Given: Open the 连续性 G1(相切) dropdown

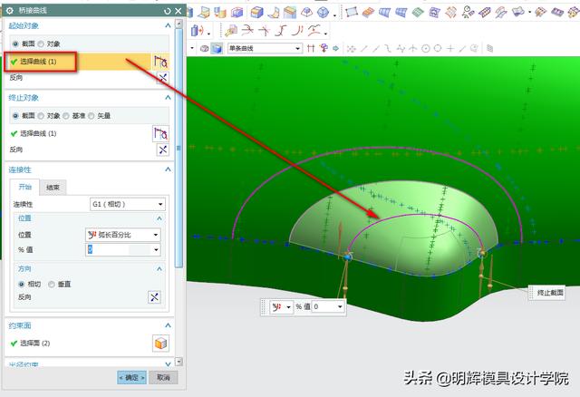Looking at the screenshot, I should pyautogui.click(x=128, y=204).
